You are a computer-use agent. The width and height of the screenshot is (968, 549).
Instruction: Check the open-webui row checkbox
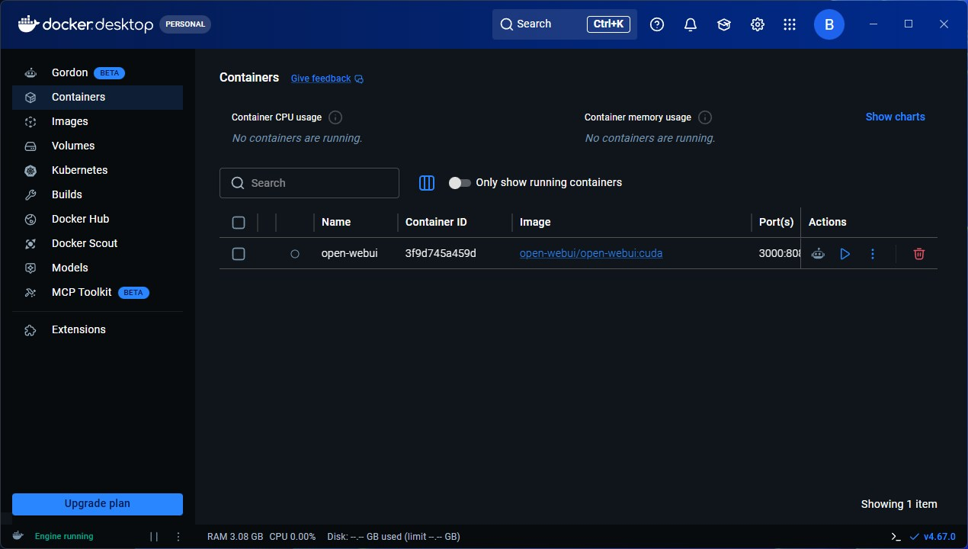point(239,254)
